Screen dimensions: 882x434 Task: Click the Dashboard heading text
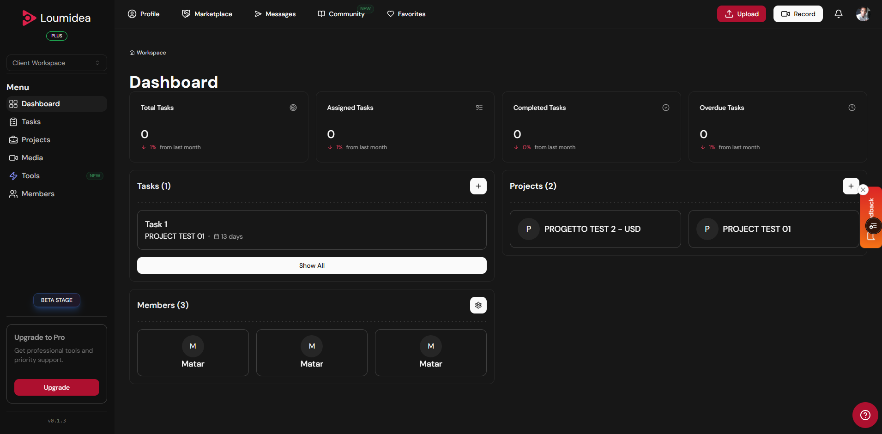174,82
